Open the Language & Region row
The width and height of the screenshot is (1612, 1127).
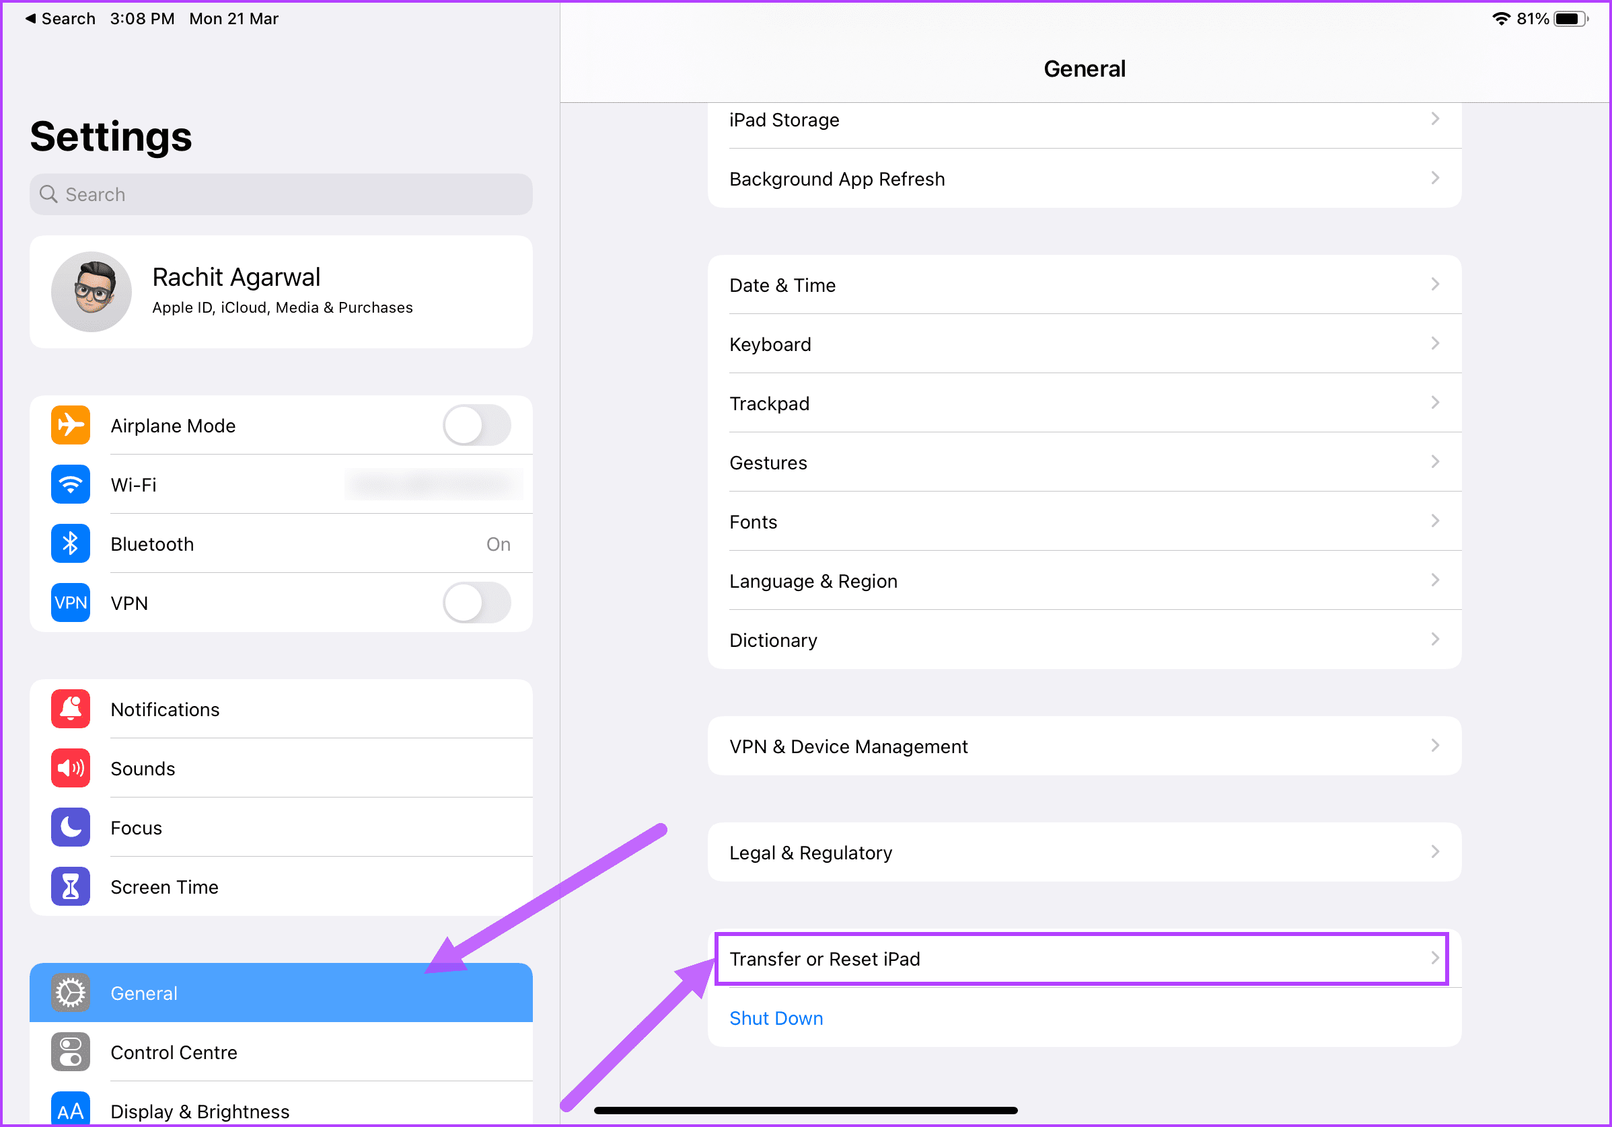1085,580
